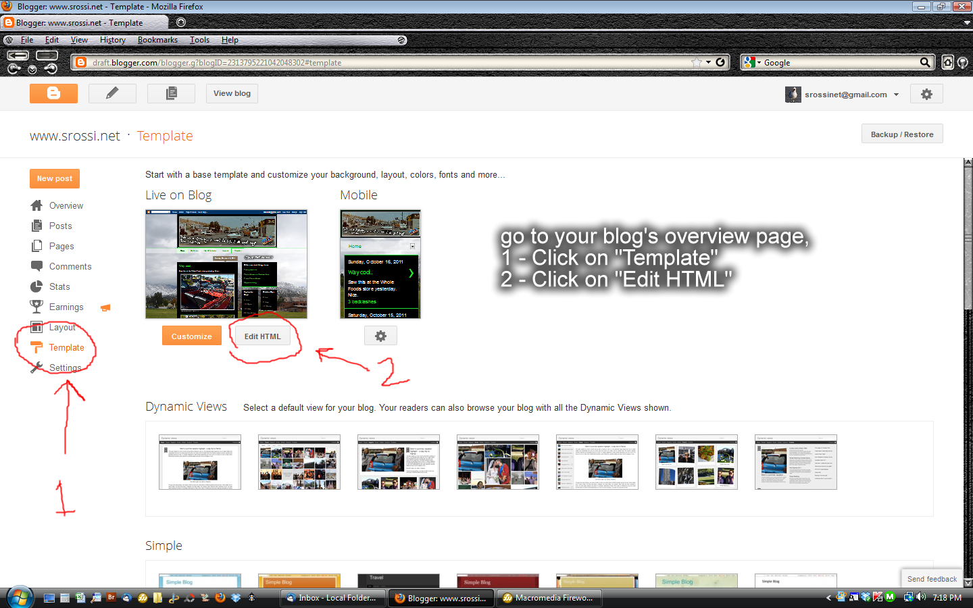
Task: Click the Edit HTML button
Action: point(262,336)
